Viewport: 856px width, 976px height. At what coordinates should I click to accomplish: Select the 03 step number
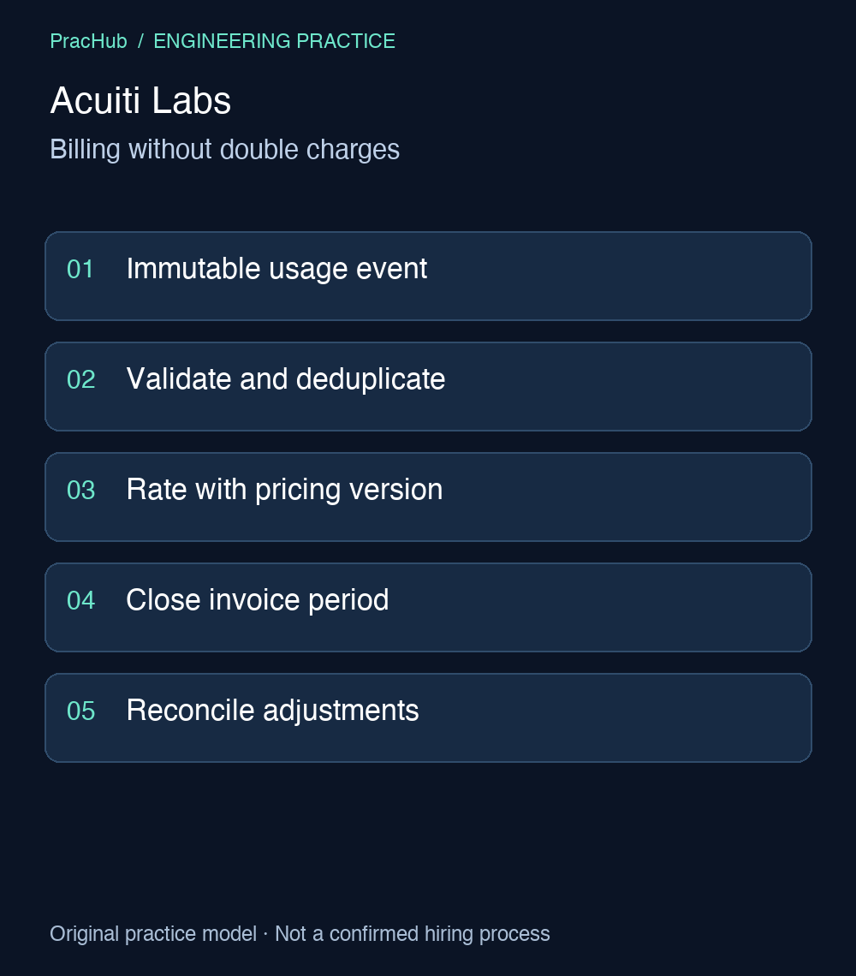[x=81, y=491]
